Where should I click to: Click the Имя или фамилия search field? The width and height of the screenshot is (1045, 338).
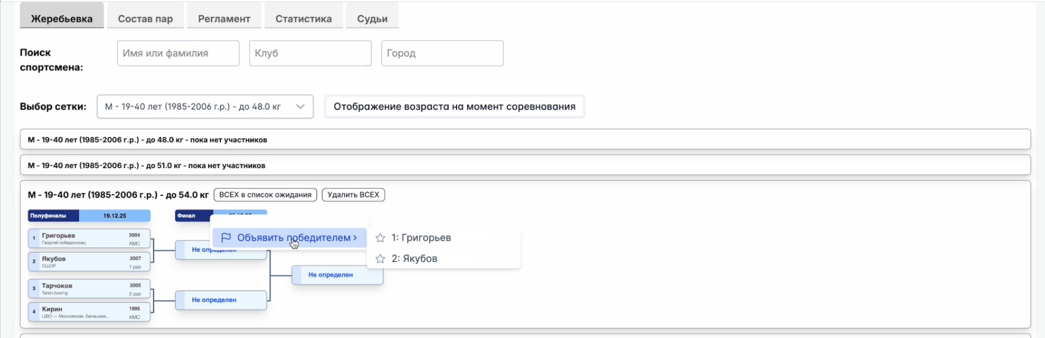pyautogui.click(x=178, y=53)
